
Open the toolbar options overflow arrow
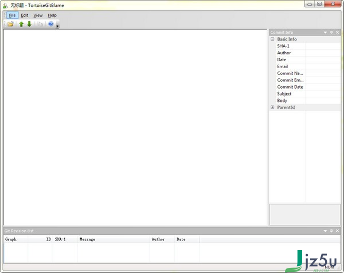tap(57, 26)
